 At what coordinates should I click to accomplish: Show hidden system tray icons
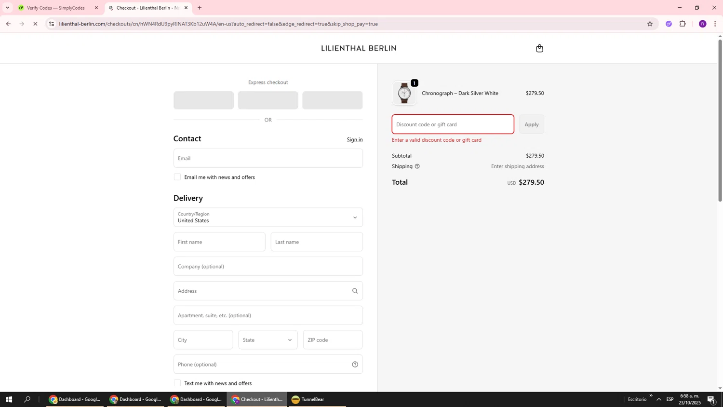[x=659, y=399]
